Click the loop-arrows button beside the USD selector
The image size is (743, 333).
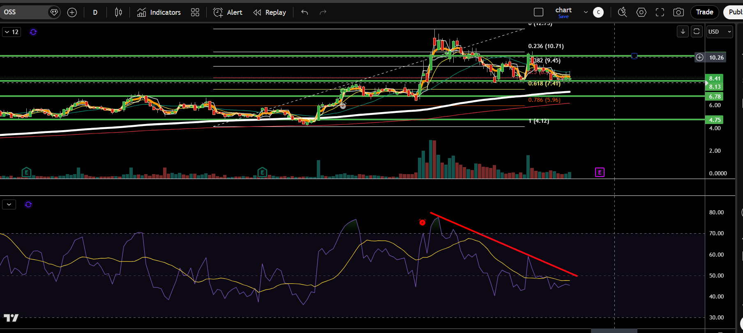[x=697, y=32]
